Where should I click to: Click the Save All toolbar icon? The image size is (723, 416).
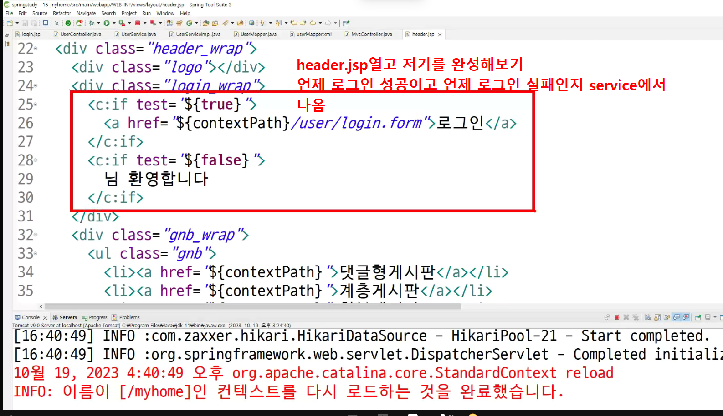coord(34,23)
